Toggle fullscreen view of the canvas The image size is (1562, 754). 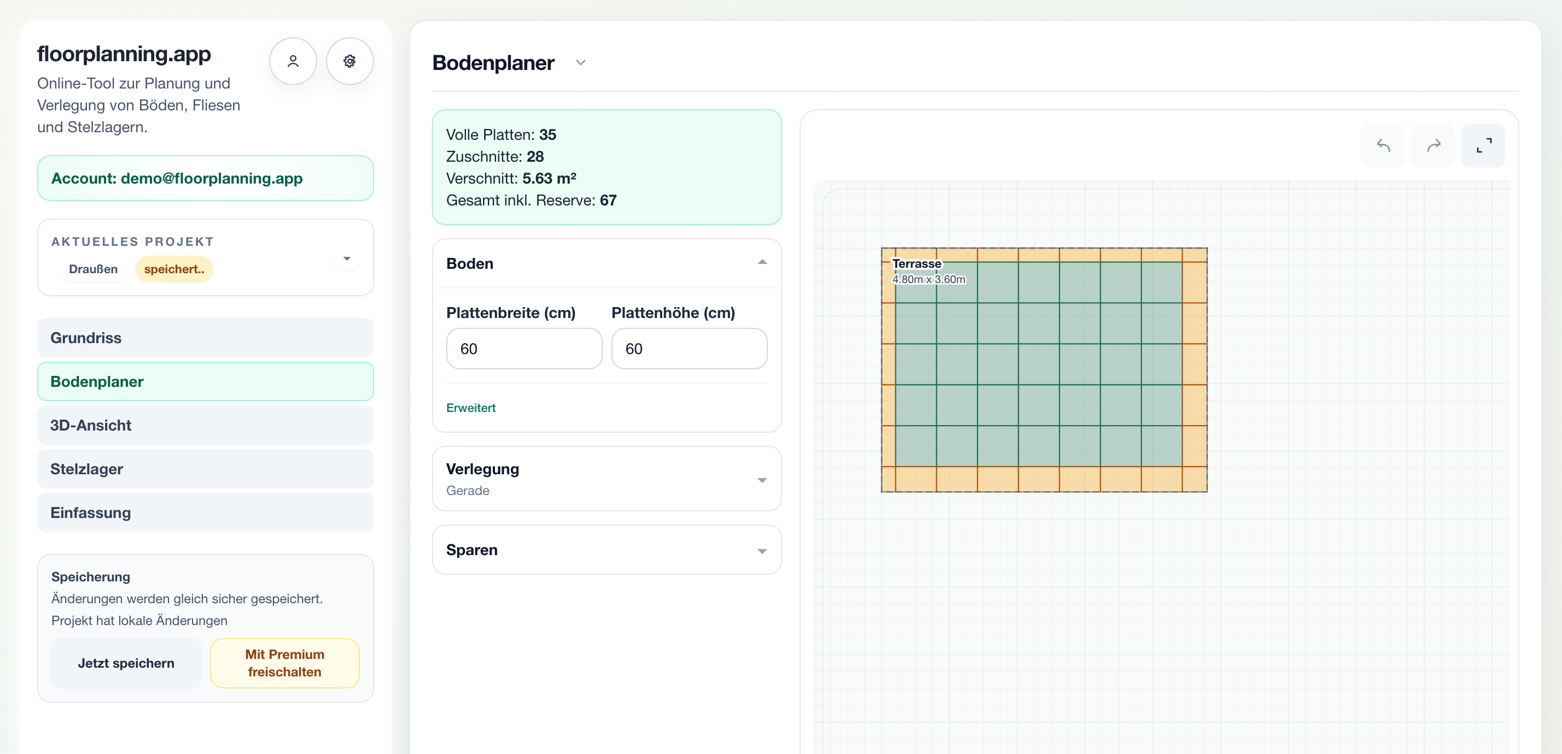[x=1484, y=145]
